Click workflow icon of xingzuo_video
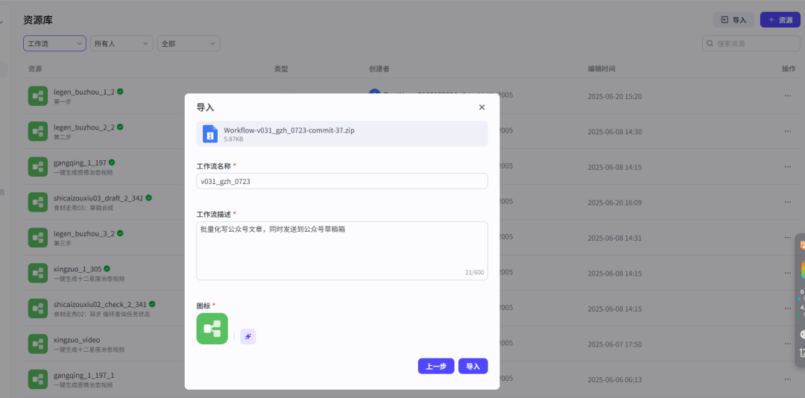Viewport: 805px width, 398px height. point(38,344)
